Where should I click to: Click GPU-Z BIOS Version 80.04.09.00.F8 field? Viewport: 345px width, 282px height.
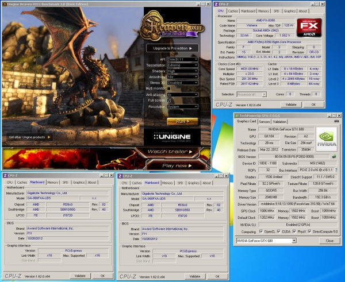(x=294, y=156)
